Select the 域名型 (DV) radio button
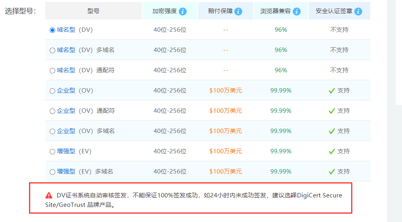402x222 pixels. (52, 30)
